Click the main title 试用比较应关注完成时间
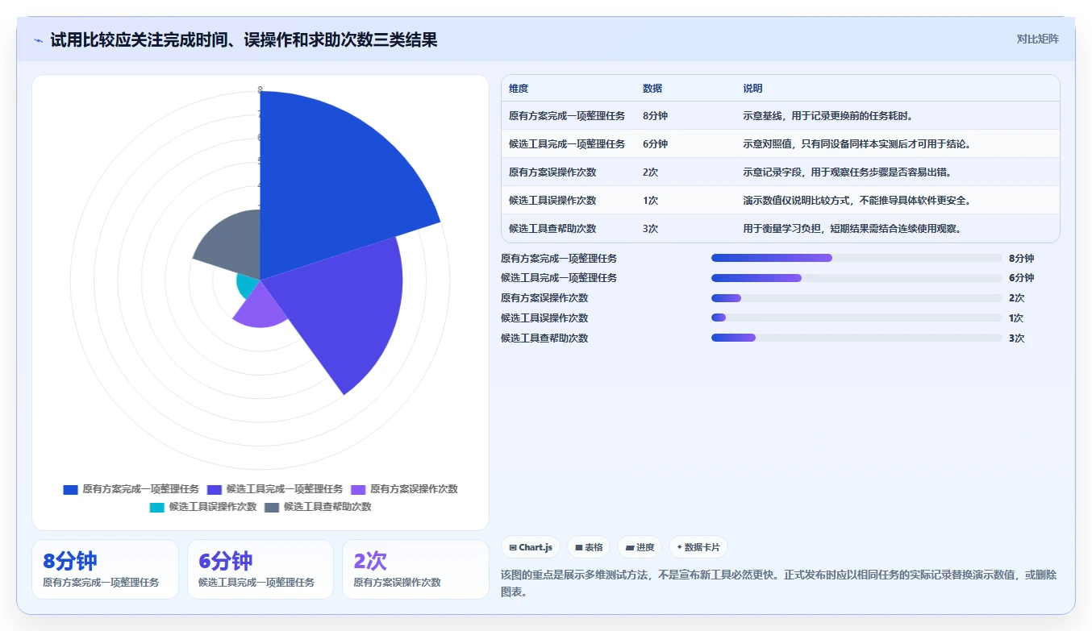Image resolution: width=1092 pixels, height=631 pixels. [244, 39]
